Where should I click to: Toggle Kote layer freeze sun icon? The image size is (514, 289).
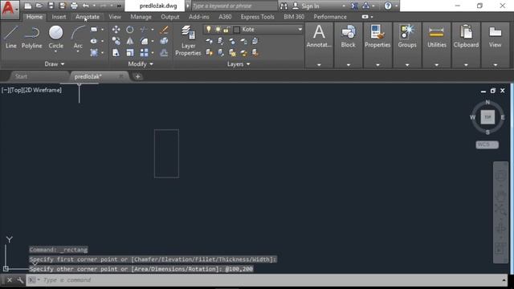pyautogui.click(x=218, y=30)
